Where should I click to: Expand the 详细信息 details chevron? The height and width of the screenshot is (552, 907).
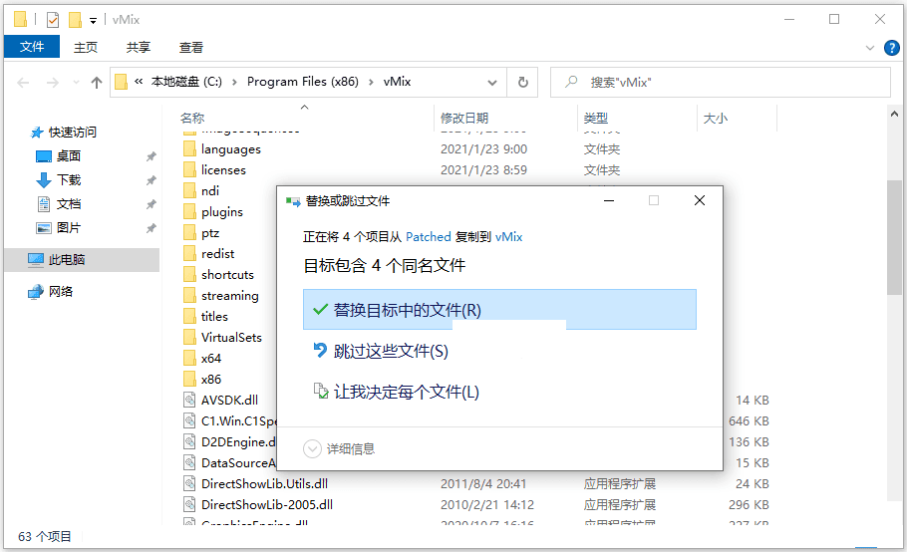(312, 448)
